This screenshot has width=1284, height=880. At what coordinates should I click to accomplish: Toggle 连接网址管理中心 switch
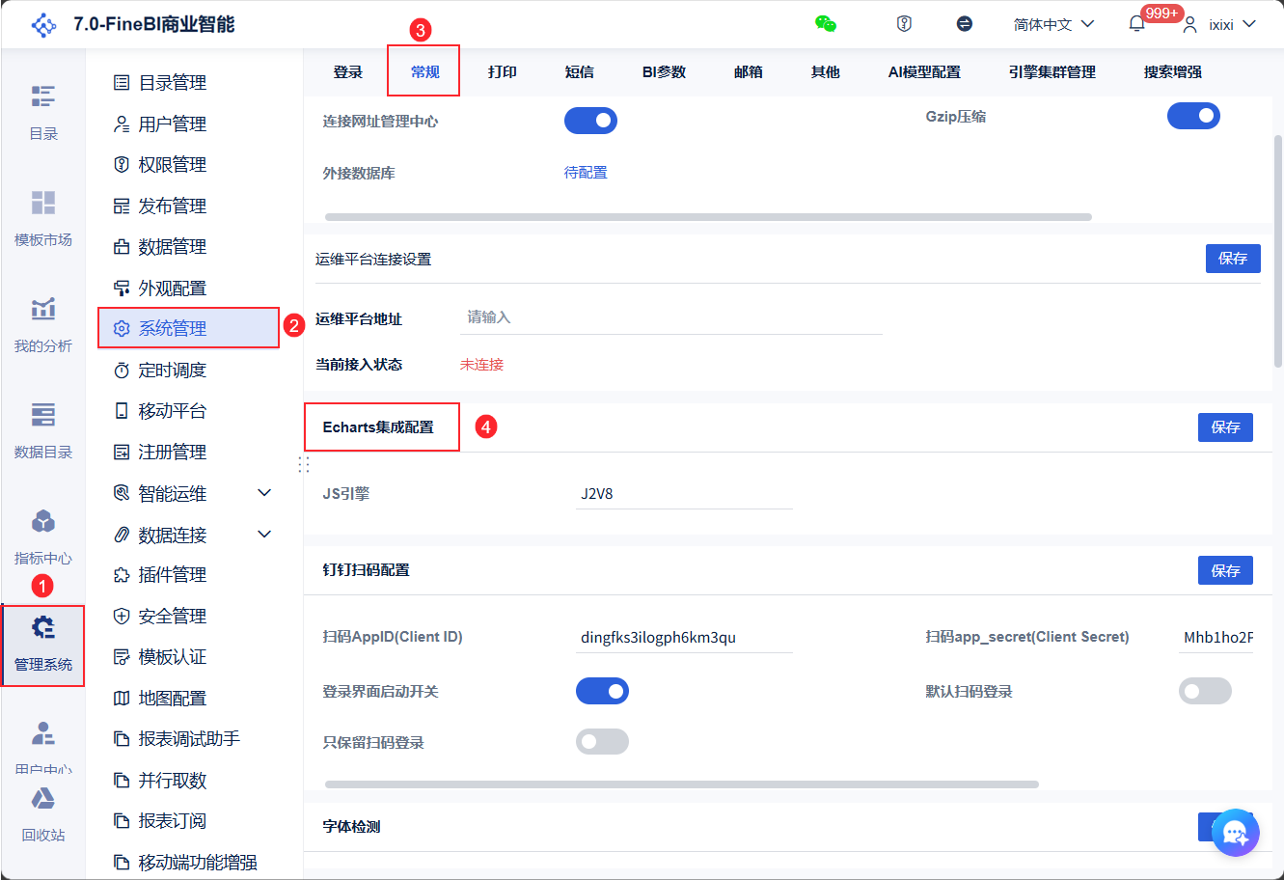coord(590,121)
